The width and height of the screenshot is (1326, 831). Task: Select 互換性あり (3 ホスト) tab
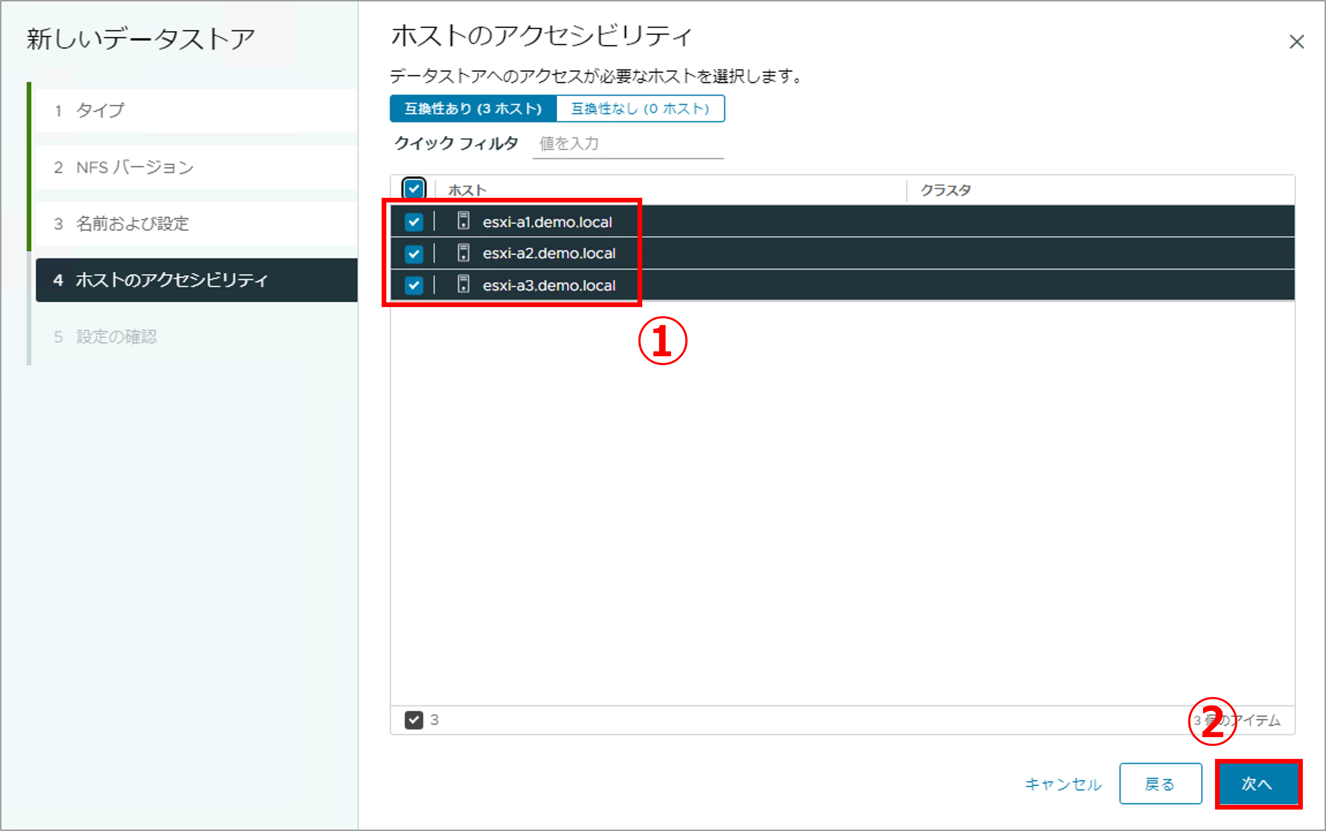(x=473, y=109)
